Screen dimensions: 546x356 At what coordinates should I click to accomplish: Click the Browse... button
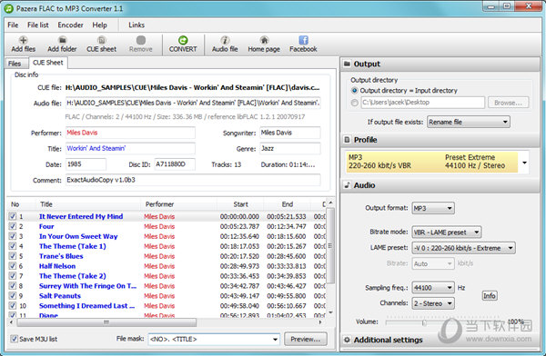pyautogui.click(x=508, y=103)
